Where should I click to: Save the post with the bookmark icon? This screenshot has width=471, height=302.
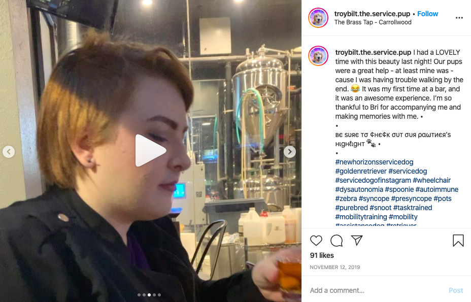tap(458, 241)
